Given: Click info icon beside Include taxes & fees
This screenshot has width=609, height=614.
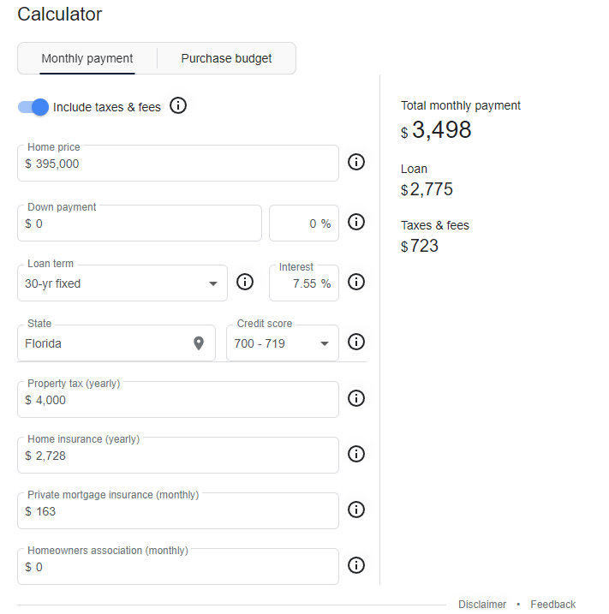Looking at the screenshot, I should [x=178, y=106].
